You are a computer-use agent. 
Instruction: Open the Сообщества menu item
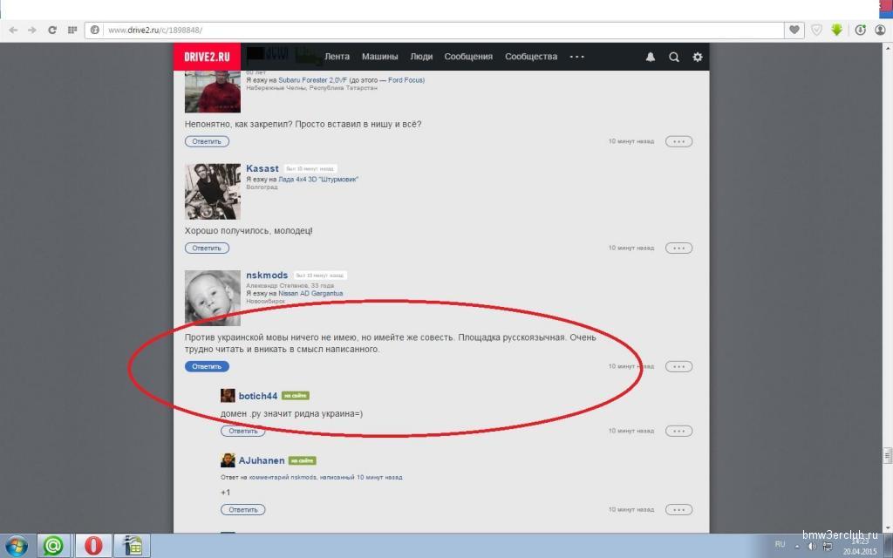tap(530, 57)
